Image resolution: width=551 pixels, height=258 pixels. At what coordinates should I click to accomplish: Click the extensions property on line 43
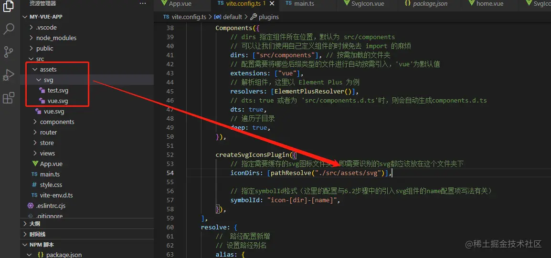249,73
